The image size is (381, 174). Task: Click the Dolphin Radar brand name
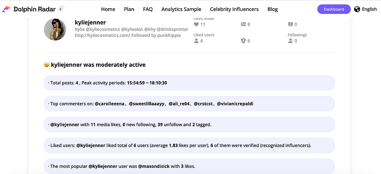[35, 9]
